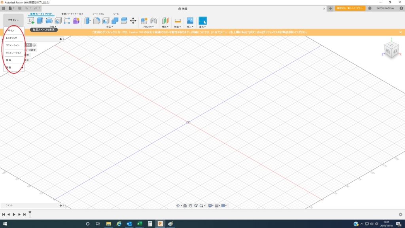Switch to the Surface tab
Screen dimensions: 405x228
72,14
